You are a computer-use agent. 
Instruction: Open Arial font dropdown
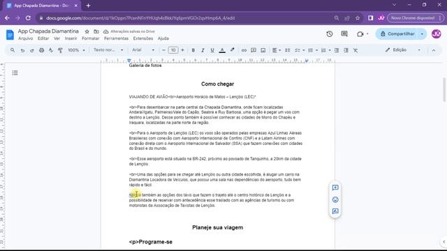(x=143, y=50)
